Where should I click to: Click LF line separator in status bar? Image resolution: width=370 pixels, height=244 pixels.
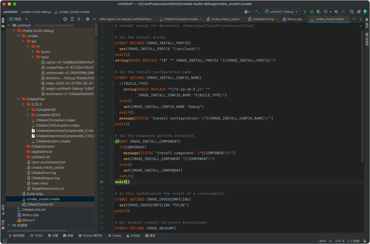[330, 241]
